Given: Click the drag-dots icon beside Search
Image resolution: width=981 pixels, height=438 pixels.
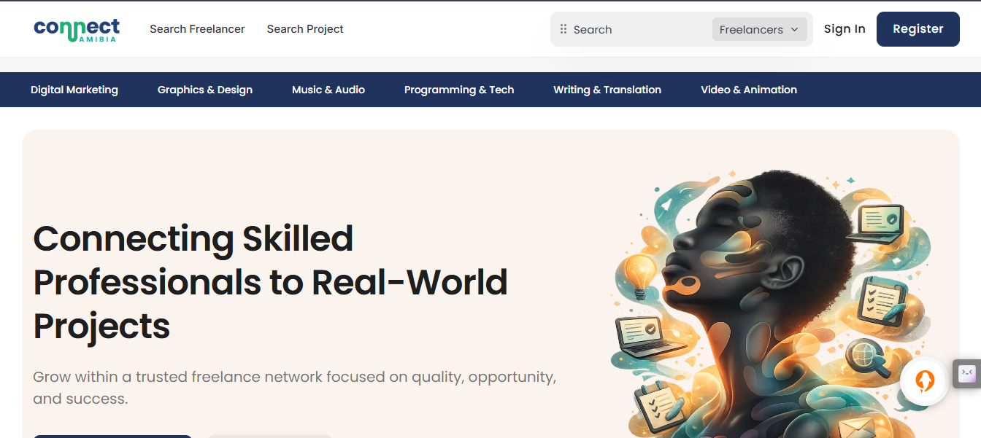Looking at the screenshot, I should pyautogui.click(x=563, y=29).
